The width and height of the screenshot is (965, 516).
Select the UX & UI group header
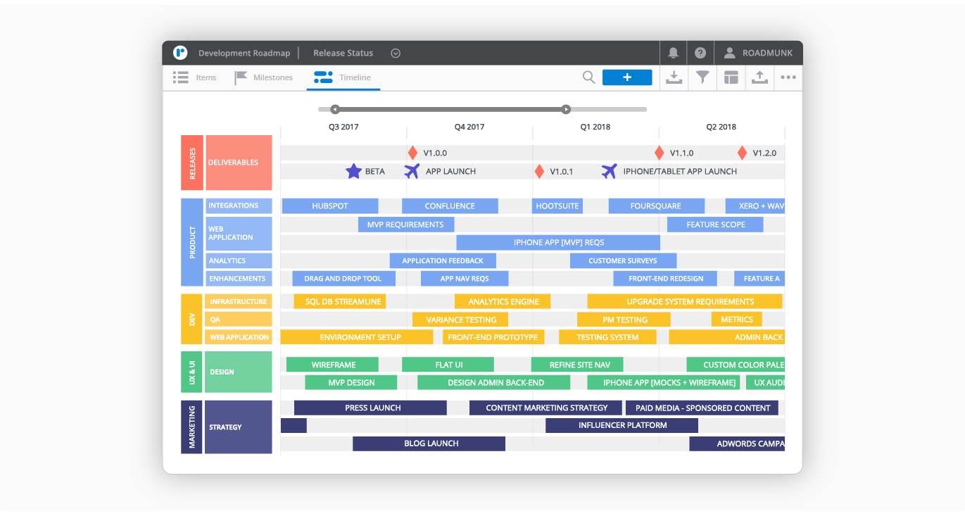192,372
